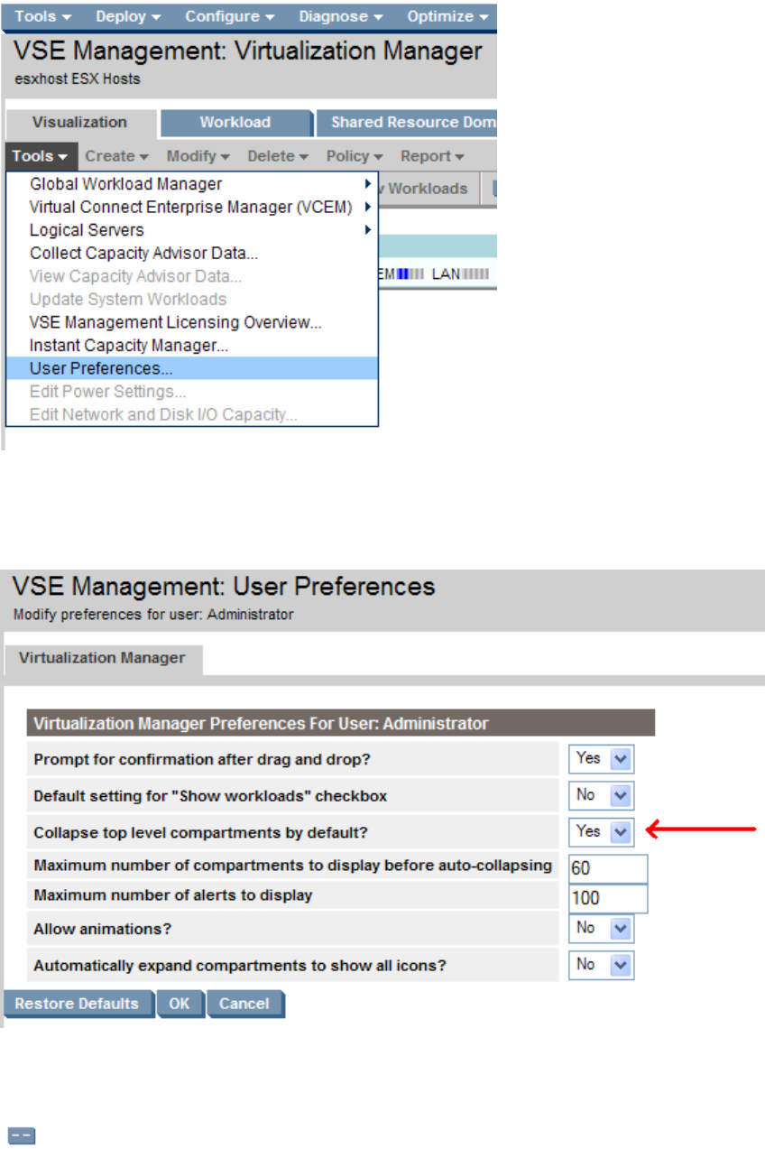Click the Restore Defaults button
765x1149 pixels.
78,1004
